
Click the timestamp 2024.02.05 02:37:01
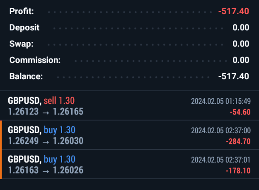coord(221,160)
